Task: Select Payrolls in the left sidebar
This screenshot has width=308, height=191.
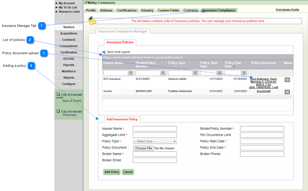Action: 69,65
